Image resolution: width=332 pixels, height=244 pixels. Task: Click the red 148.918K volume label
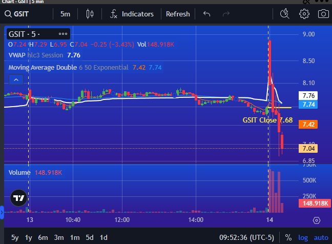click(x=315, y=204)
